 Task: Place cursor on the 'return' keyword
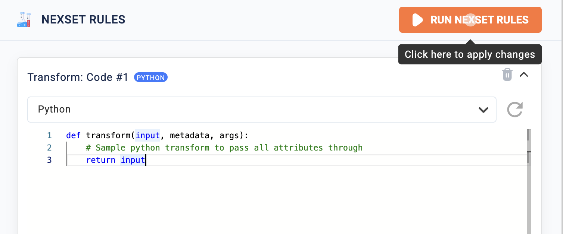[x=101, y=160]
